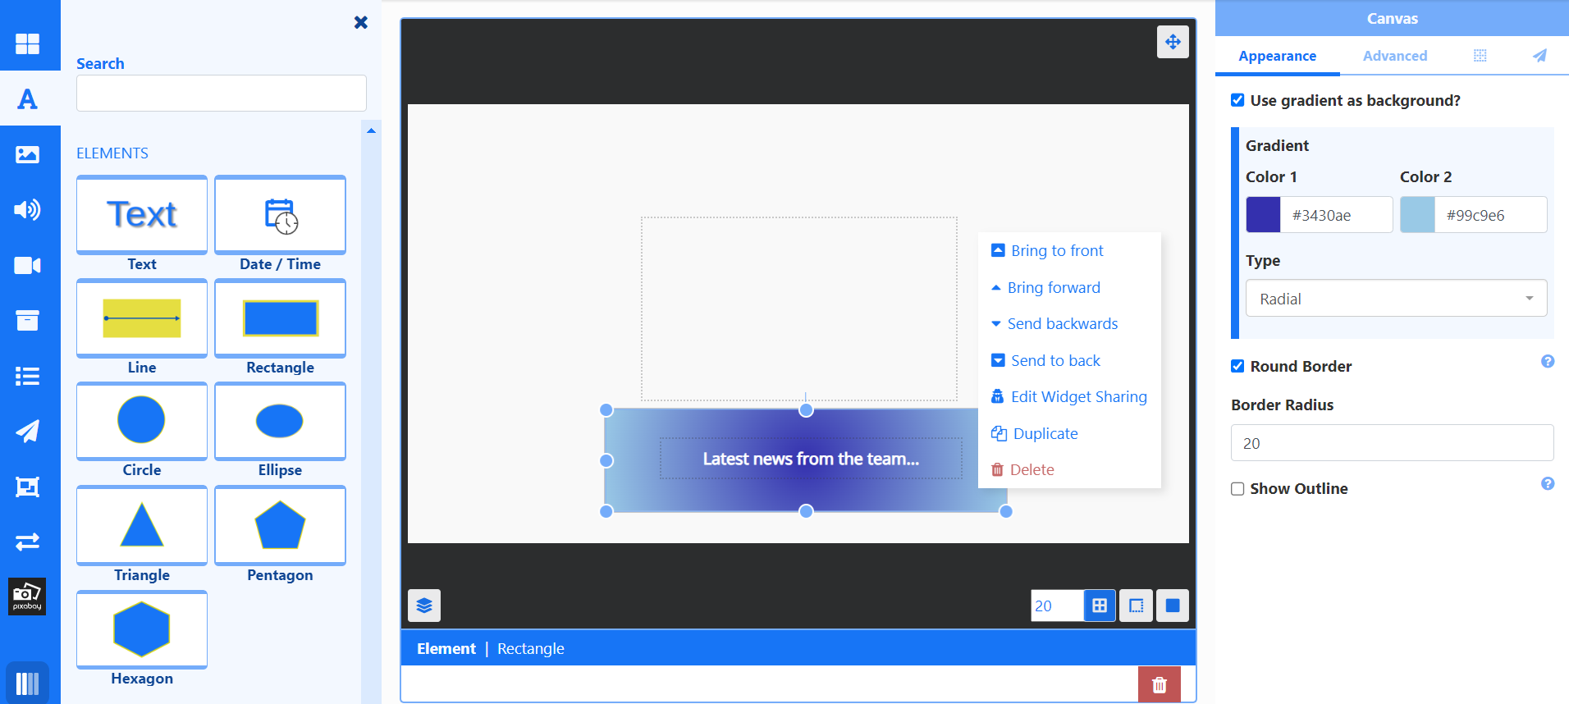The width and height of the screenshot is (1569, 704).
Task: Open the audio section in sidebar
Action: [28, 210]
